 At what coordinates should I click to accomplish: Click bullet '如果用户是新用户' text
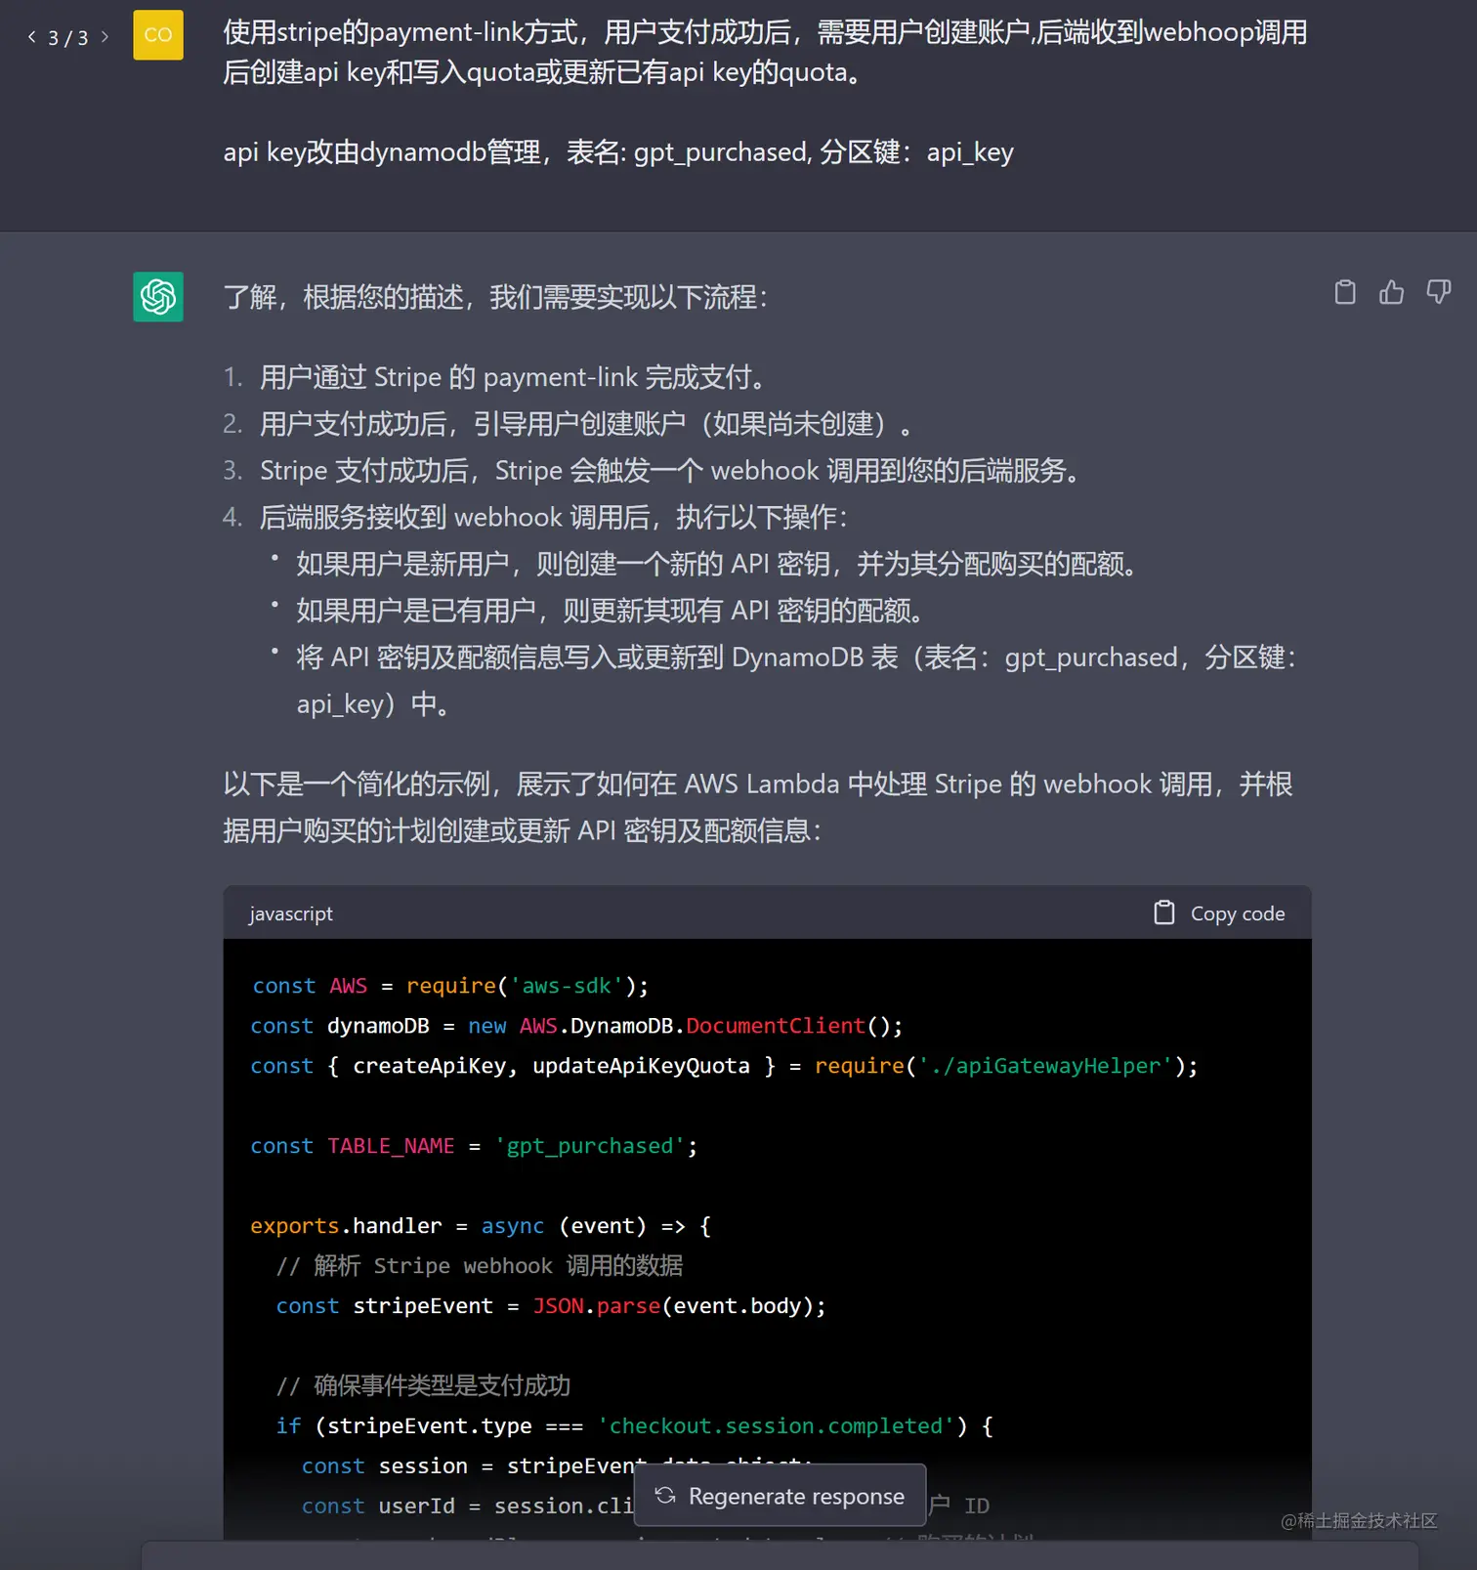click(x=719, y=564)
